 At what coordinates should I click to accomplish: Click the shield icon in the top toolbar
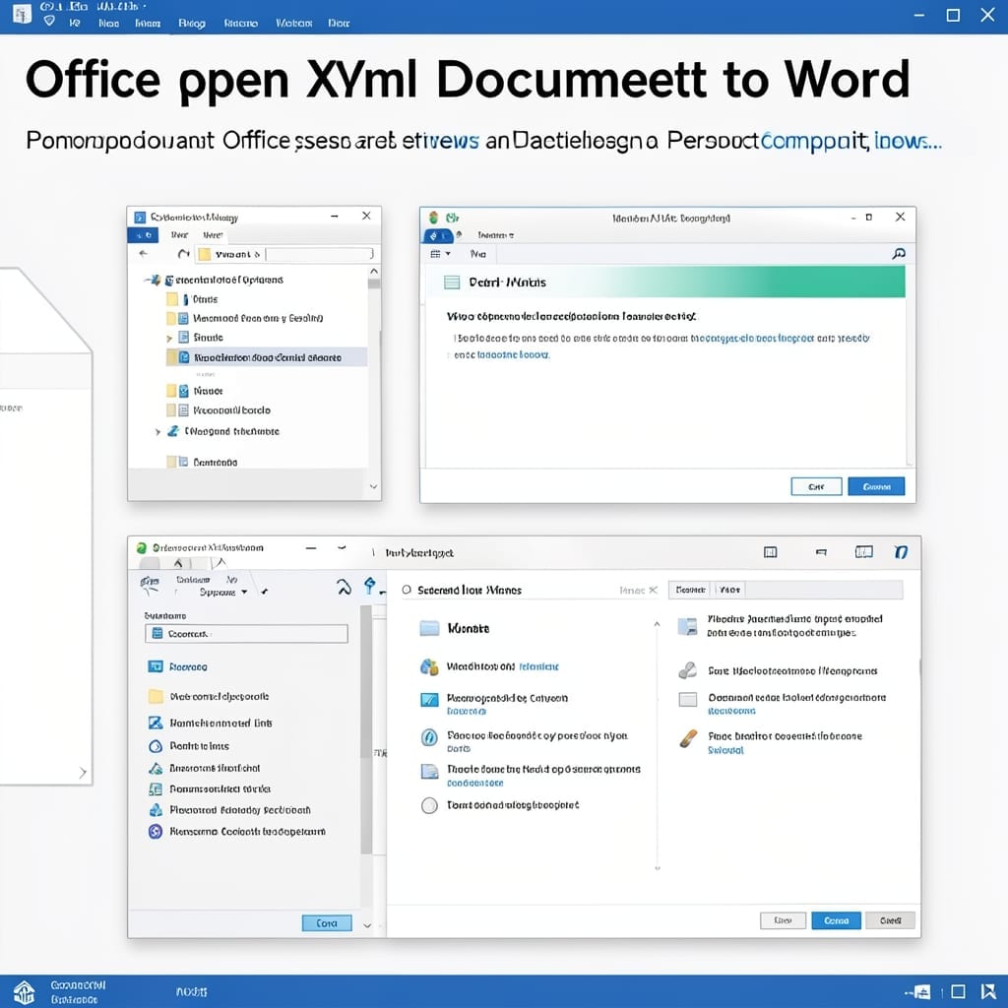point(49,22)
